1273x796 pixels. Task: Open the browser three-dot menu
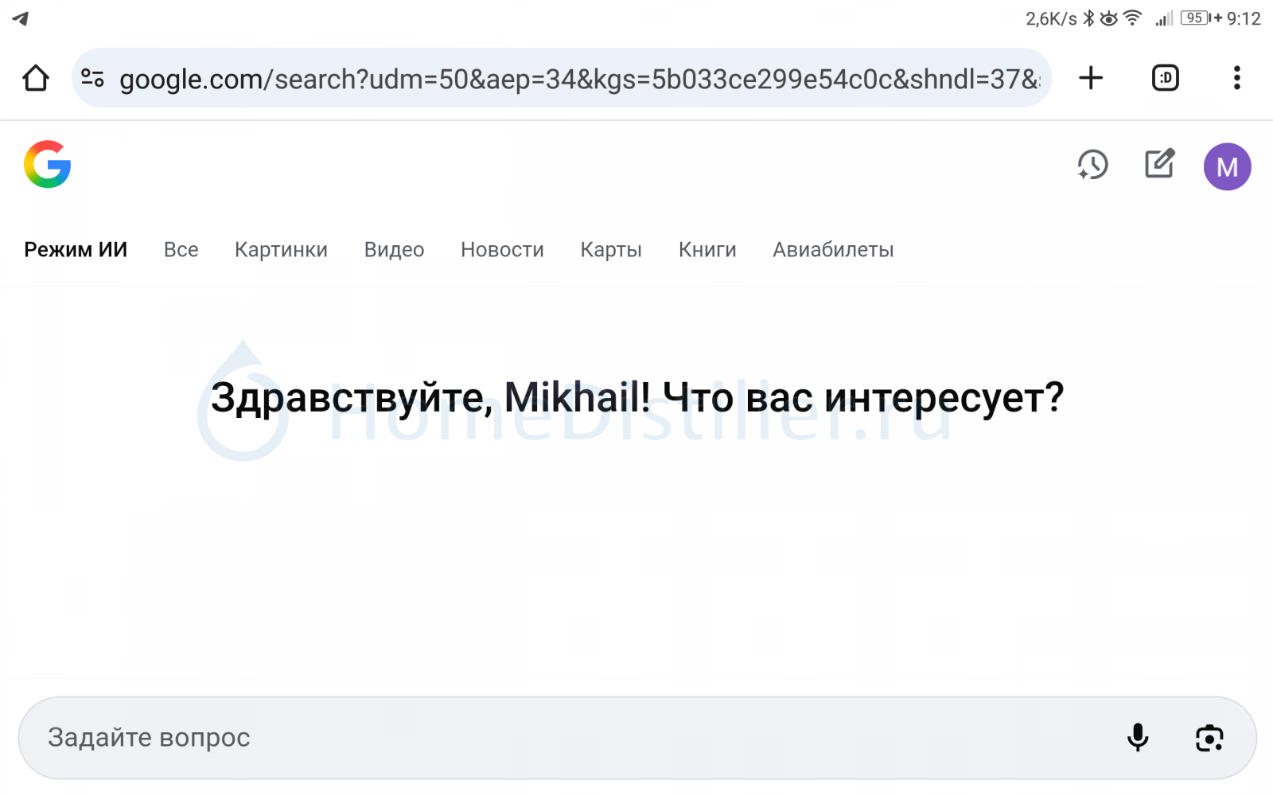[1236, 78]
